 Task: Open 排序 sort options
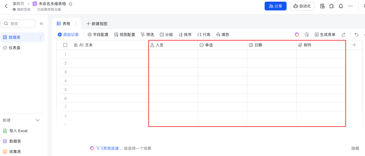[185, 34]
